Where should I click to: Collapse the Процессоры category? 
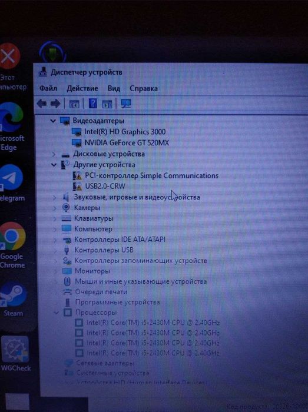tap(56, 313)
